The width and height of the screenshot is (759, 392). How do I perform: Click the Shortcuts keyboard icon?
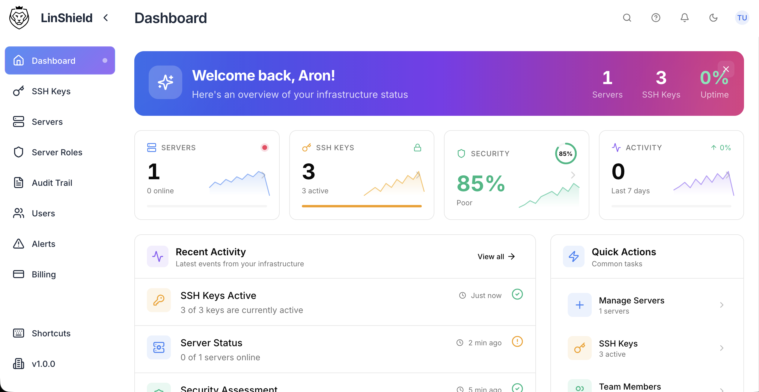click(x=19, y=333)
